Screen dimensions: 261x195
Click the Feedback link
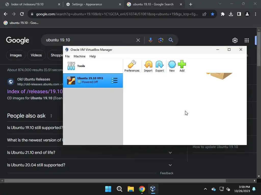click(167, 173)
